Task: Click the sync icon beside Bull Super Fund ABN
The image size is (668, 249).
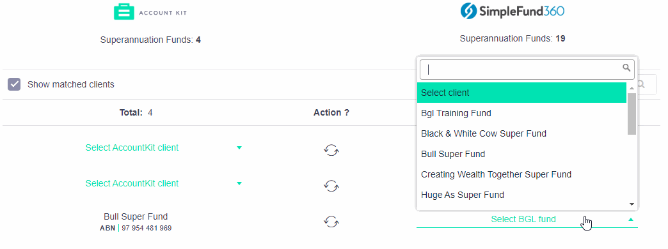Action: click(331, 222)
